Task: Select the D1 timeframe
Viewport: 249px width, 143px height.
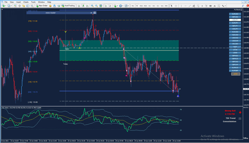Action: (158, 6)
